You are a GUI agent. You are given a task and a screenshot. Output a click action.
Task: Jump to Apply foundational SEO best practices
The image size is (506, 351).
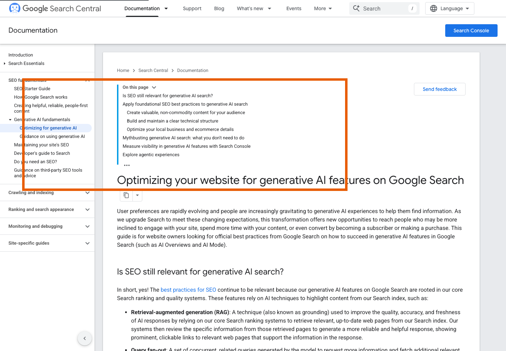[185, 104]
